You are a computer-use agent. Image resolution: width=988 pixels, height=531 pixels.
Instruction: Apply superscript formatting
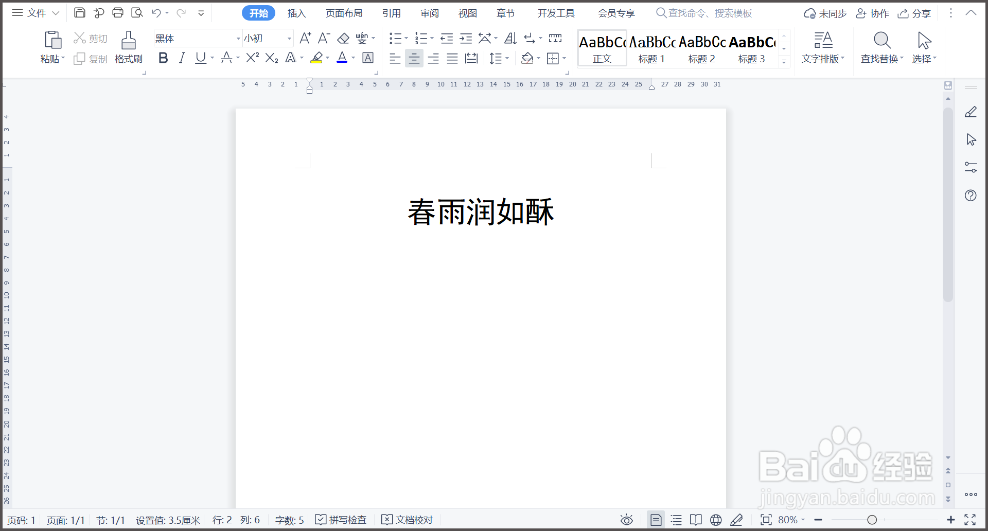coord(252,58)
